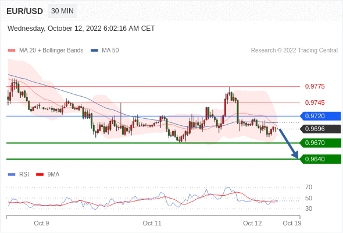
Task: Click the blue MA 50 legend swatch
Action: click(x=94, y=51)
